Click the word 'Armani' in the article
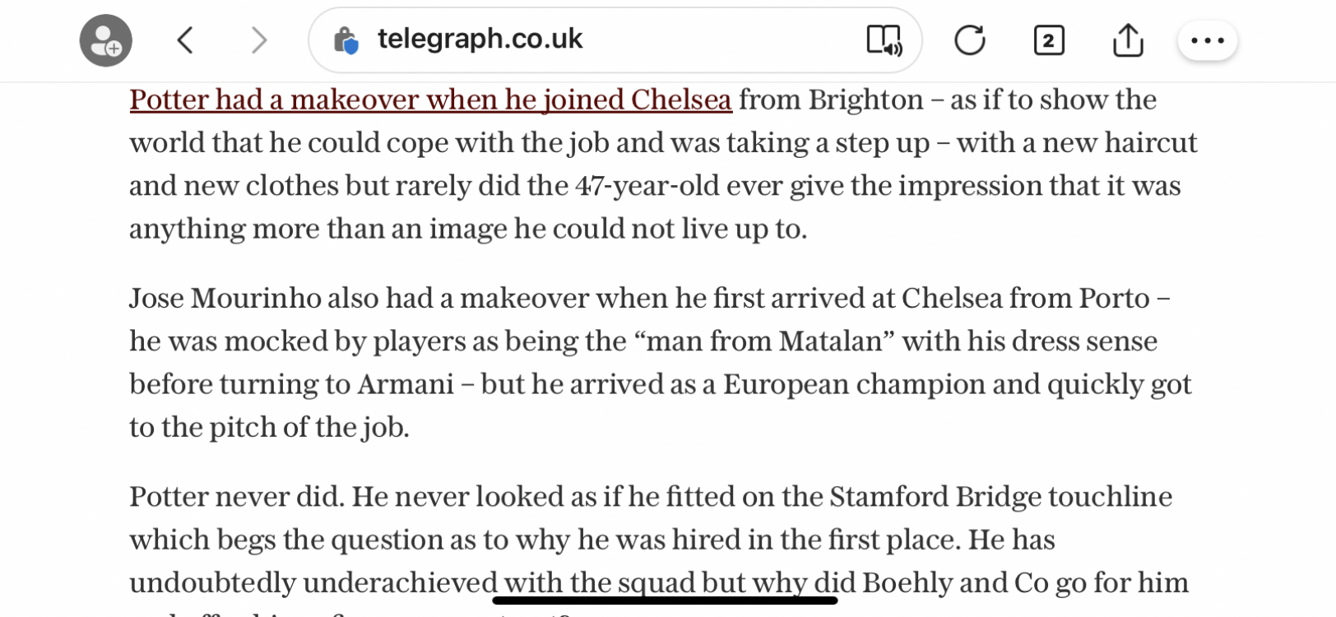Image resolution: width=1336 pixels, height=617 pixels. (x=406, y=384)
